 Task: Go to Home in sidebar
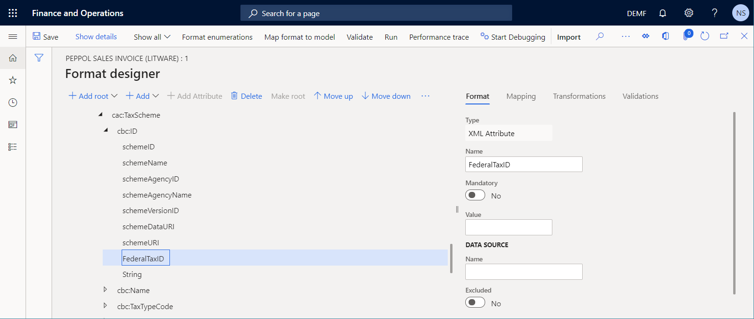pos(13,58)
